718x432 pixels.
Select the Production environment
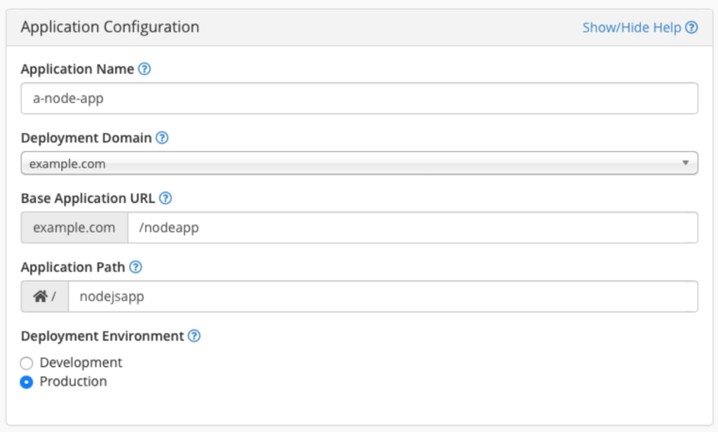pyautogui.click(x=27, y=382)
